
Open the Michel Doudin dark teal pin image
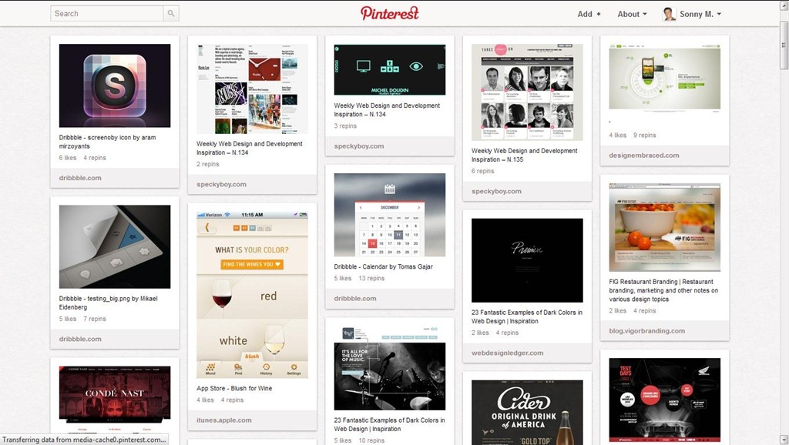[x=389, y=69]
